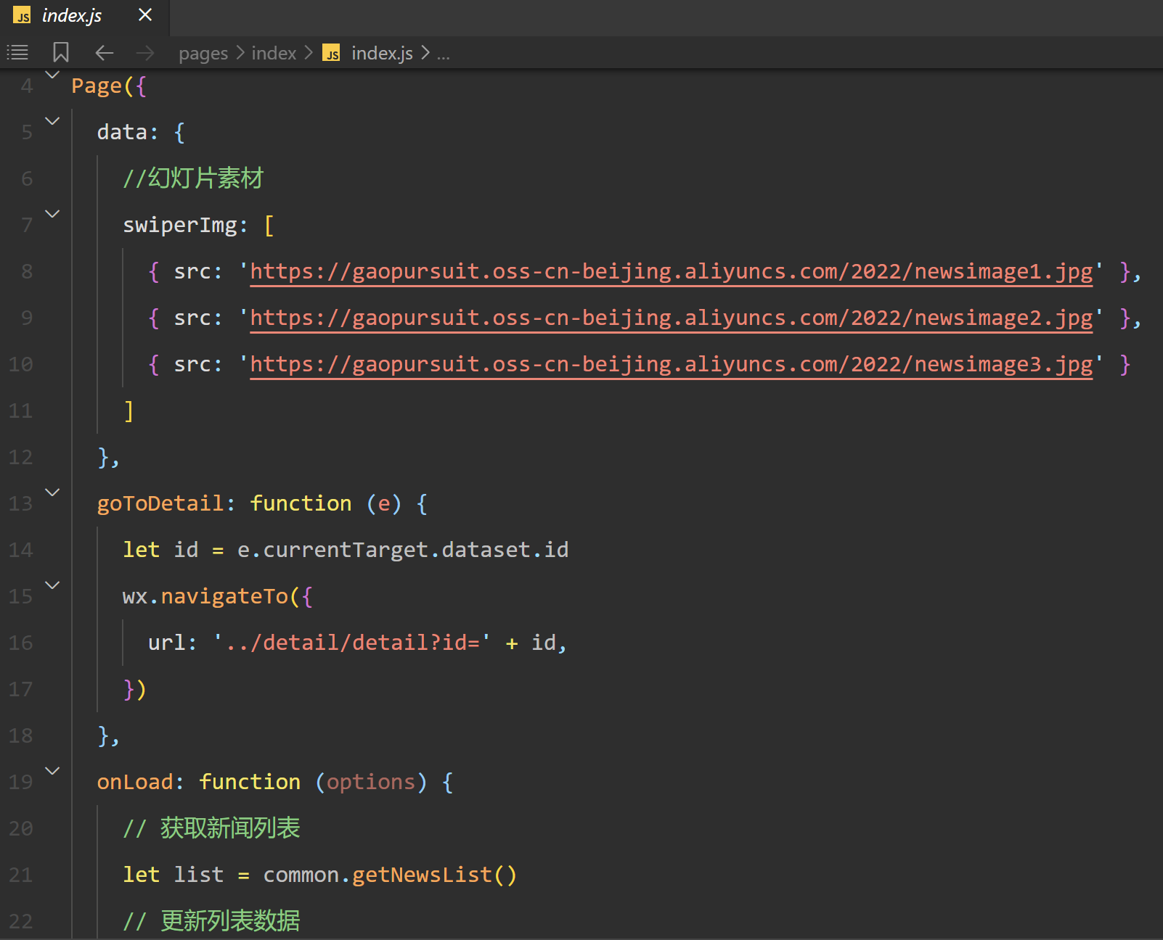Close the index.js tab
This screenshot has width=1163, height=940.
point(145,15)
